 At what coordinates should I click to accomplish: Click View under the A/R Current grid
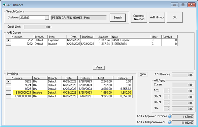tap(99, 68)
